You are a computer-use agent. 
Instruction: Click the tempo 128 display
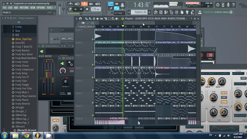(x=96, y=9)
